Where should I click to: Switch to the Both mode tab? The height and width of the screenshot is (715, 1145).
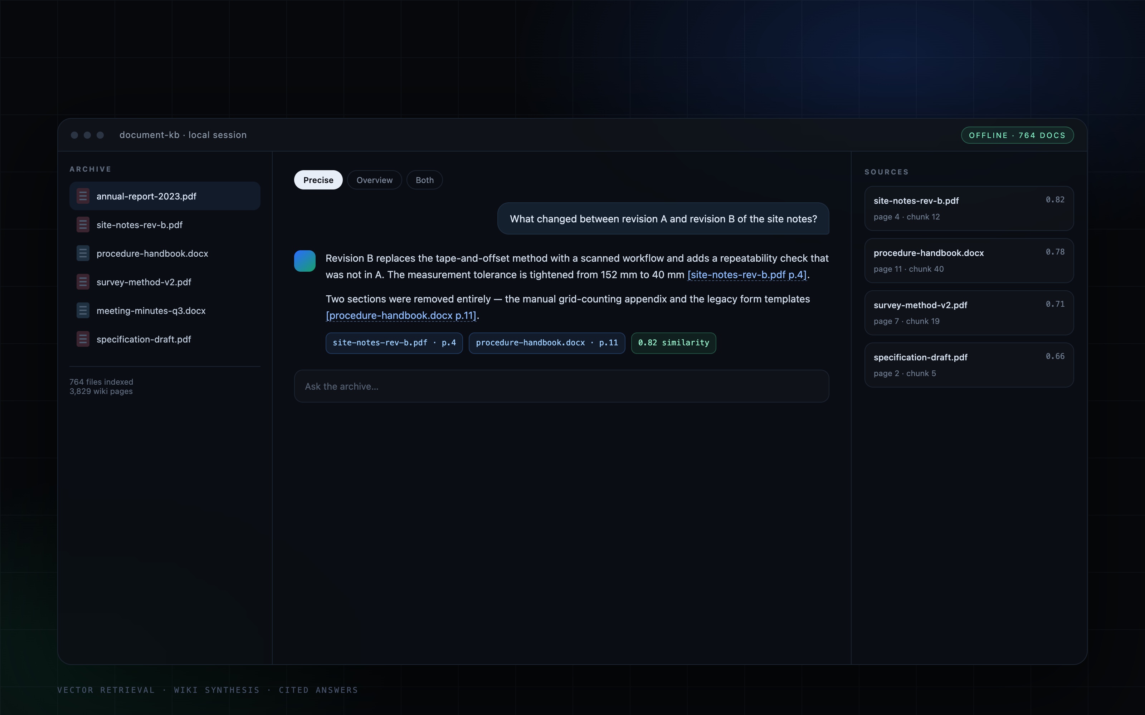(x=424, y=180)
